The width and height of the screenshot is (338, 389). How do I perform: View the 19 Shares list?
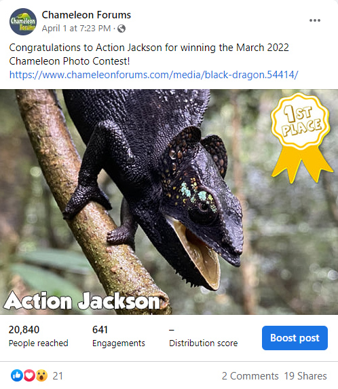click(x=305, y=376)
